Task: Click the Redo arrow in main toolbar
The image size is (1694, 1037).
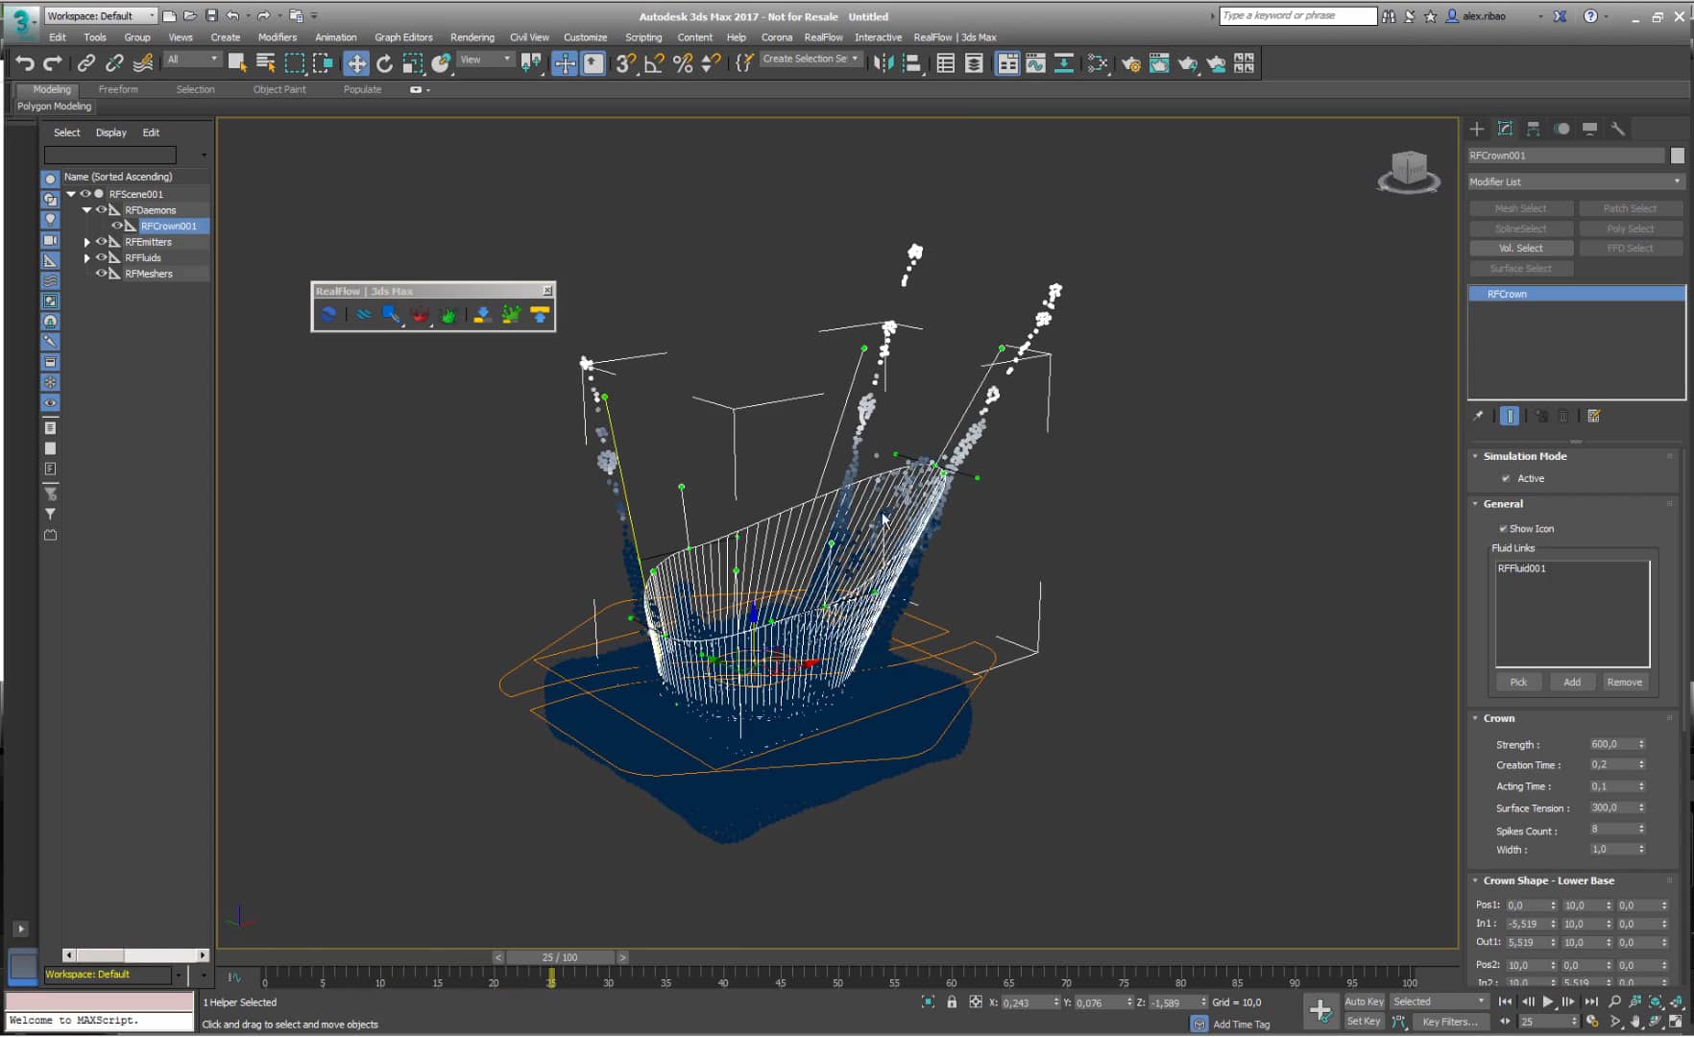Action: (x=53, y=63)
